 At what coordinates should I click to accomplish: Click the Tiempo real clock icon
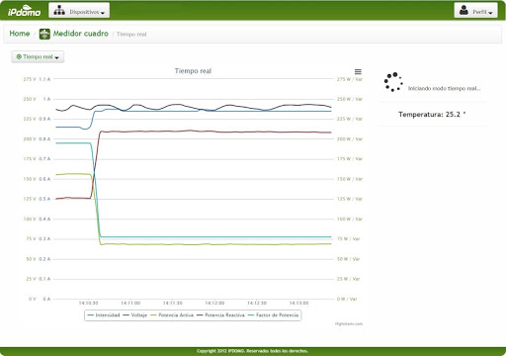click(19, 56)
